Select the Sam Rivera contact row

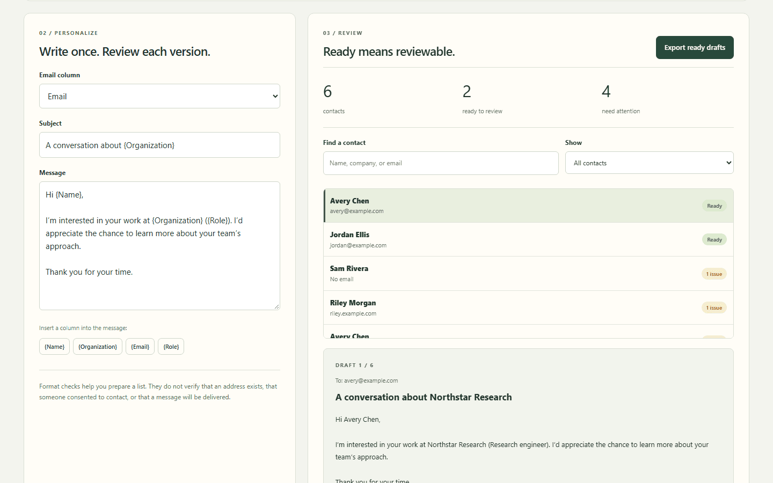pos(528,274)
